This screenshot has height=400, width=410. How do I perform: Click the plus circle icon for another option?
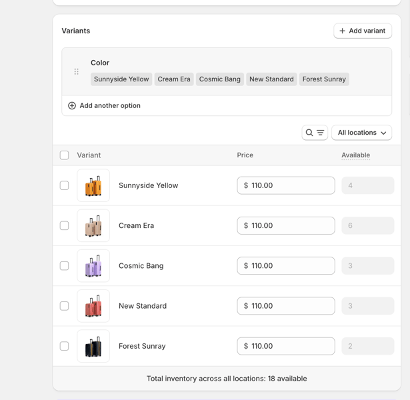pos(72,105)
